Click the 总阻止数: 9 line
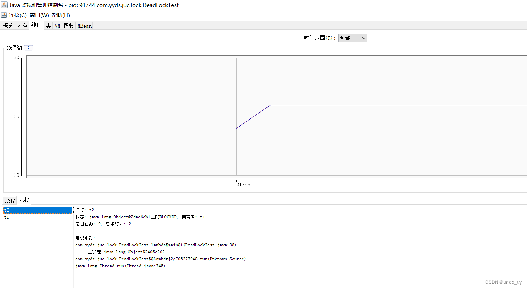Screen dimensions: 527x288 point(103,224)
